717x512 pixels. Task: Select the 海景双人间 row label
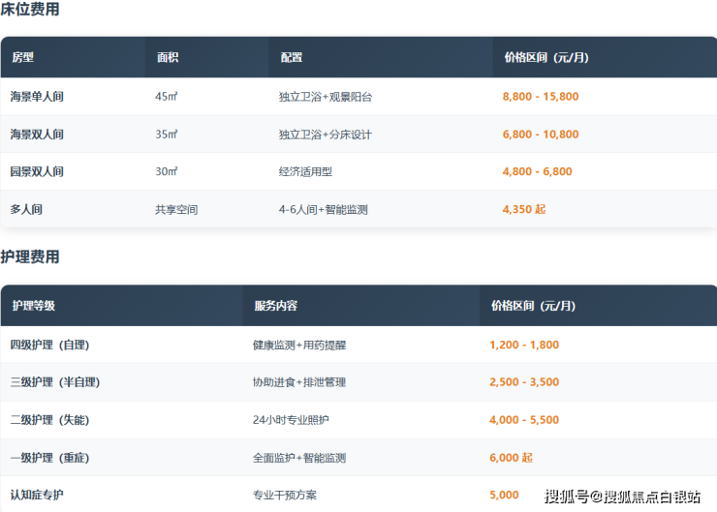[37, 135]
